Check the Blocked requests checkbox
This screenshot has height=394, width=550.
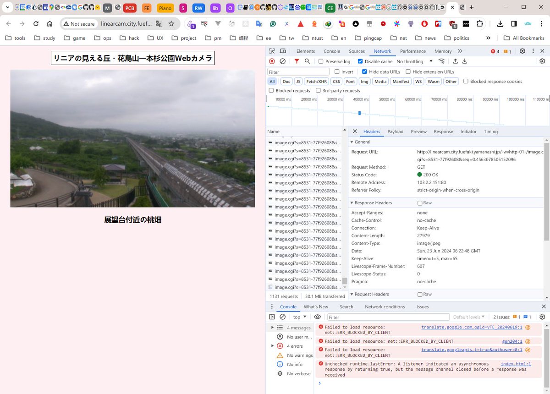(271, 90)
